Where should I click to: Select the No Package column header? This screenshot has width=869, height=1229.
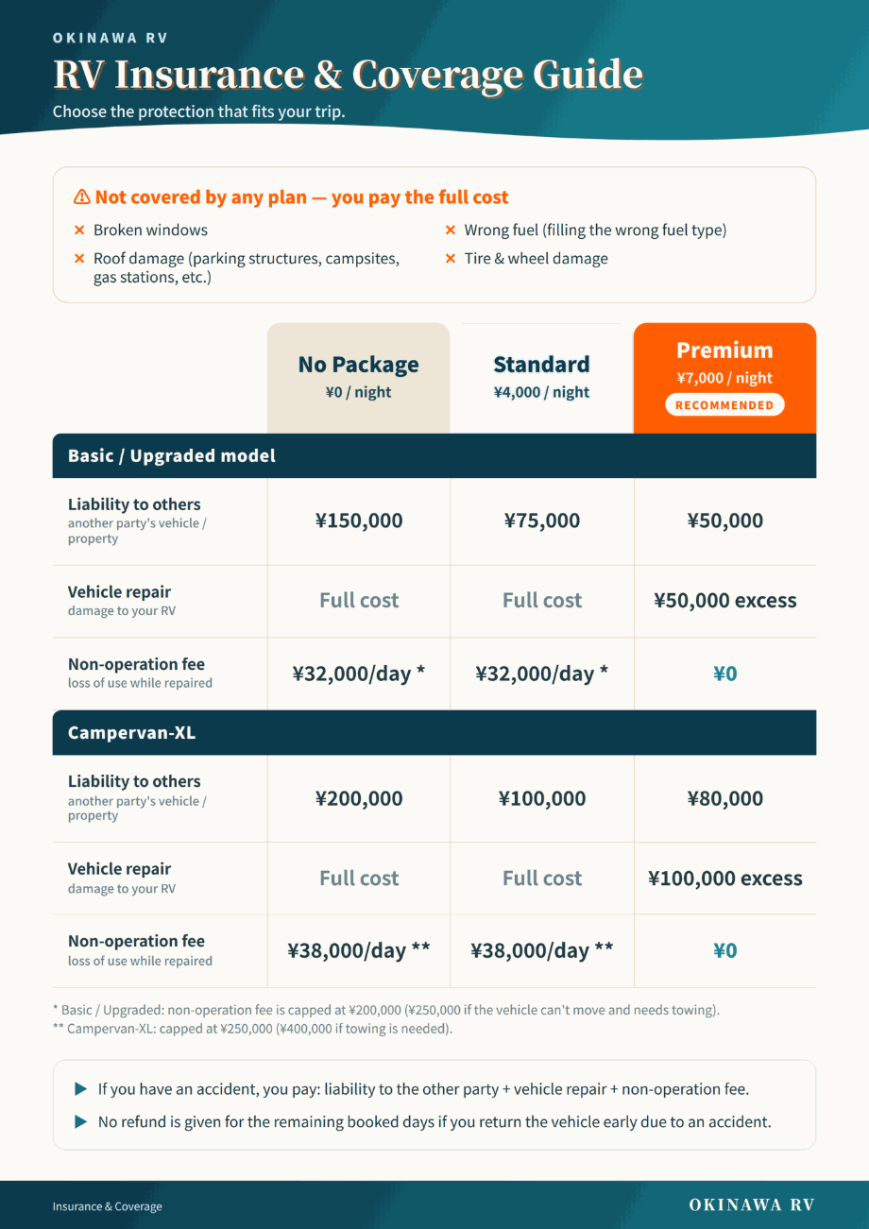[359, 378]
